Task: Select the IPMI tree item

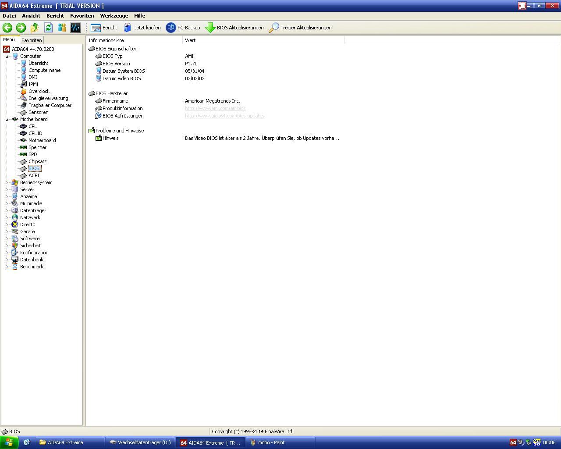Action: 33,84
